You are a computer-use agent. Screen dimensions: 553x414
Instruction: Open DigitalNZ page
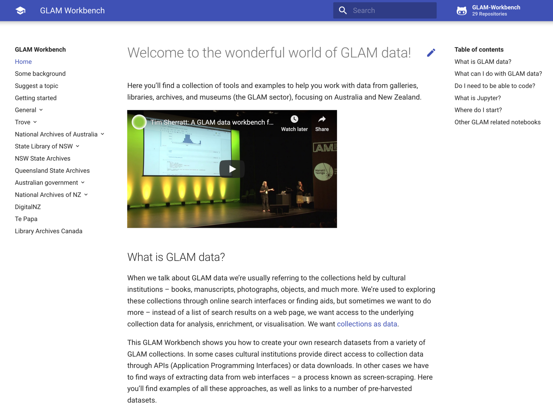(28, 207)
